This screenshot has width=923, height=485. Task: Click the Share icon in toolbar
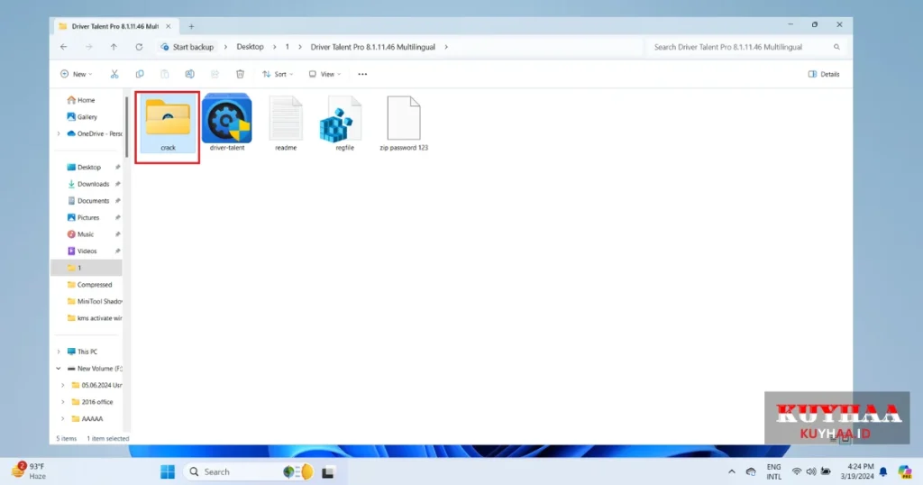tap(215, 74)
